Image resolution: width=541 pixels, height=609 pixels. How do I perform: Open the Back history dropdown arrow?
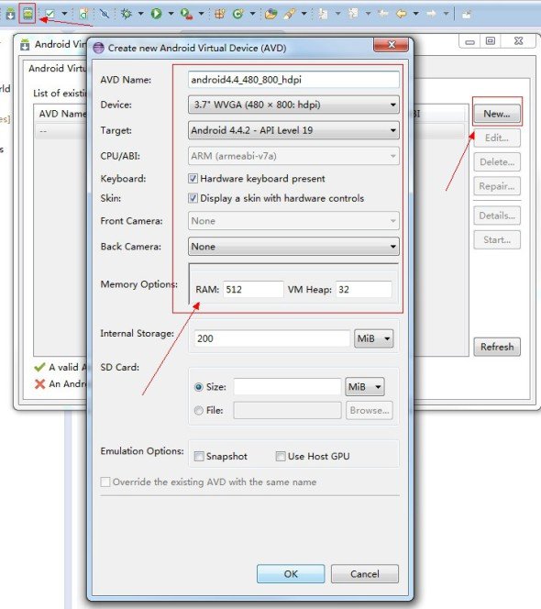coord(416,14)
